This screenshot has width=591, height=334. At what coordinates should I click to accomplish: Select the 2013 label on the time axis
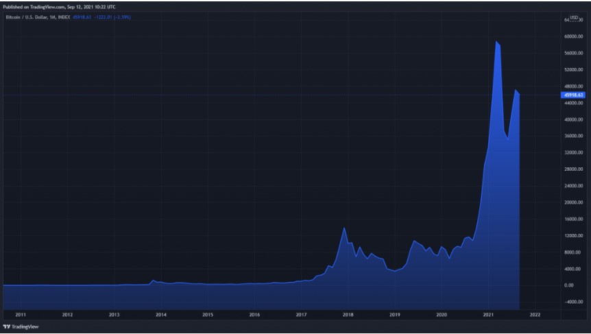pos(114,314)
